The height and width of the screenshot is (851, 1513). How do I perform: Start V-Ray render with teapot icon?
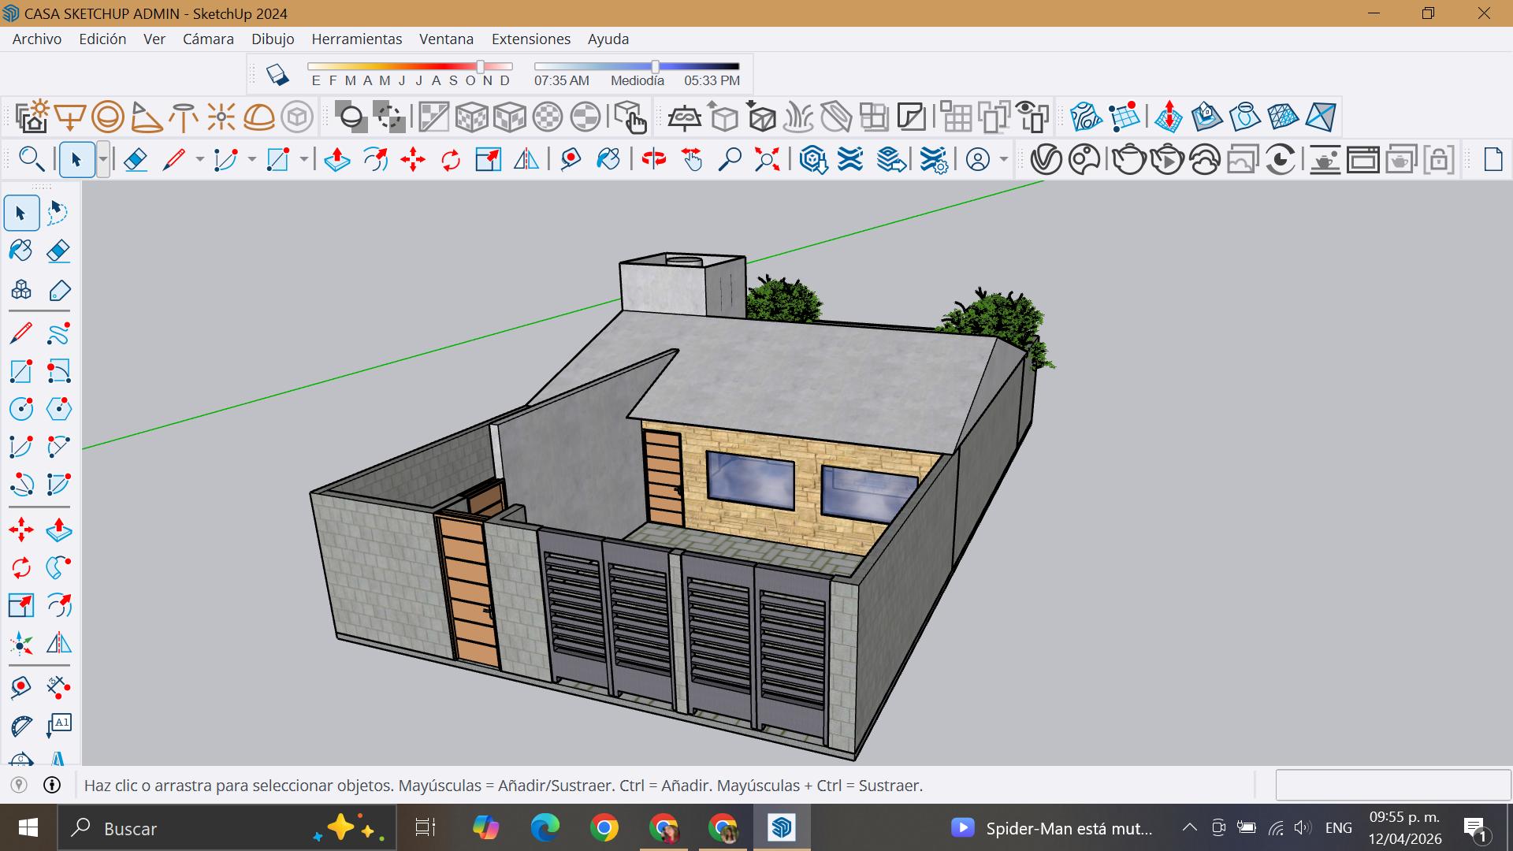[x=1128, y=160]
